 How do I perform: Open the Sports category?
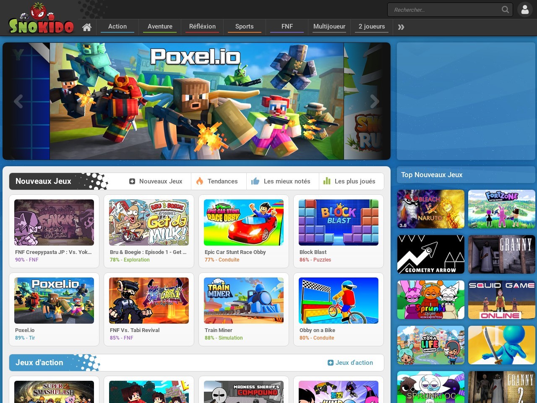coord(244,26)
